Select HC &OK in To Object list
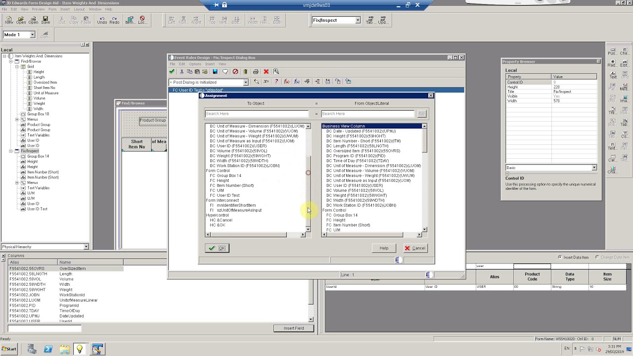This screenshot has height=356, width=633. click(218, 225)
